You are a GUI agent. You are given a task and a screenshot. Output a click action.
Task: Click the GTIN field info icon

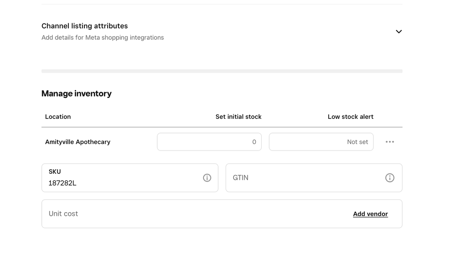390,178
